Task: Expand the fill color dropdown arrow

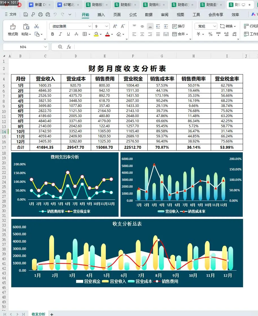Action: point(101,34)
